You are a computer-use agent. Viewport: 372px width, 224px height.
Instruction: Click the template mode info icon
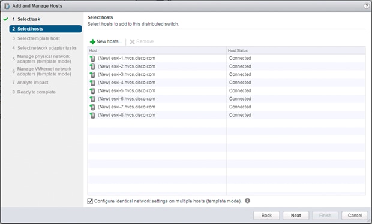pos(247,201)
